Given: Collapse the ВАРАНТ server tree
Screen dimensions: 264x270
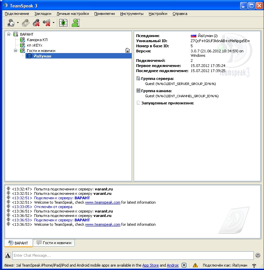Looking at the screenshot, I should [x=9, y=34].
